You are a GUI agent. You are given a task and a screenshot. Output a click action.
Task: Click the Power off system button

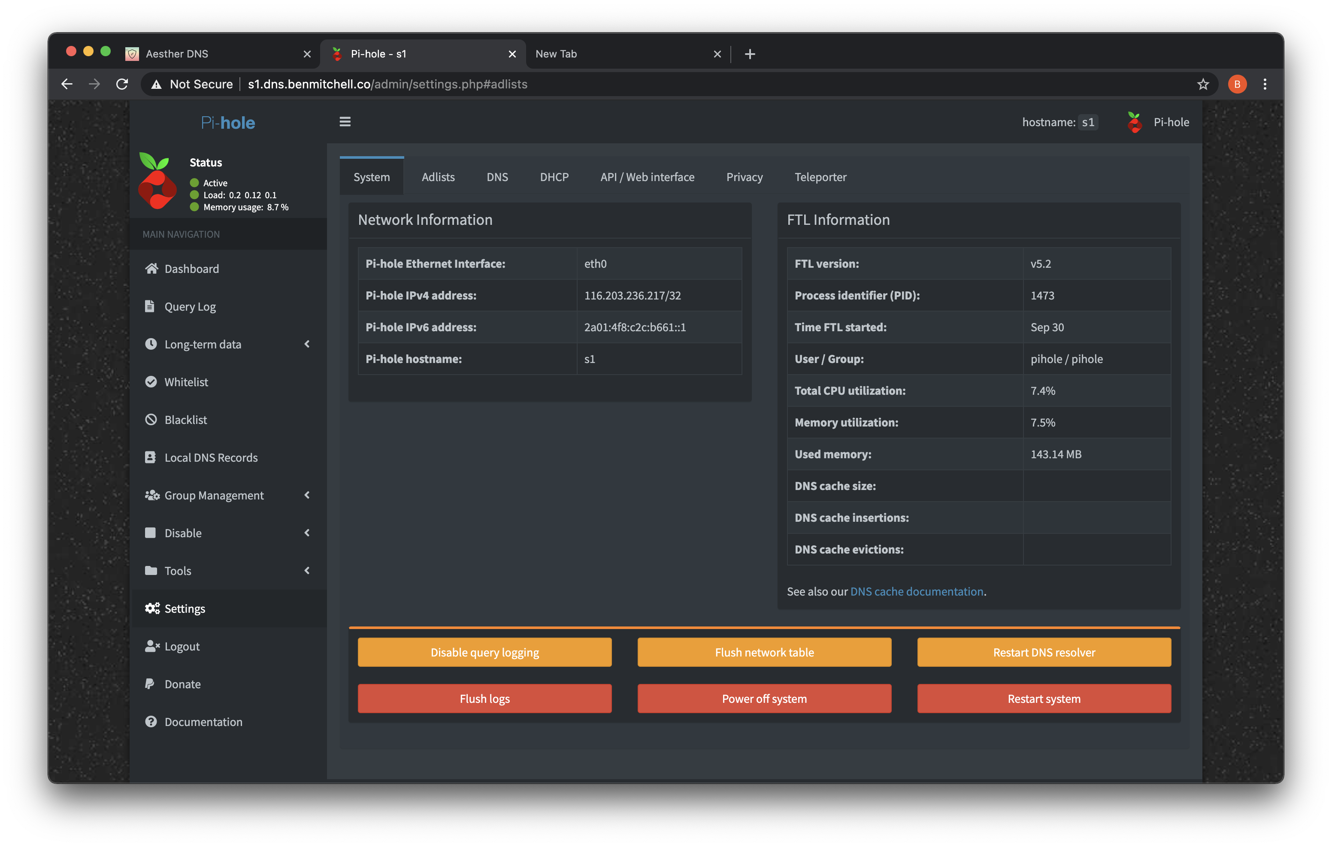pyautogui.click(x=764, y=698)
